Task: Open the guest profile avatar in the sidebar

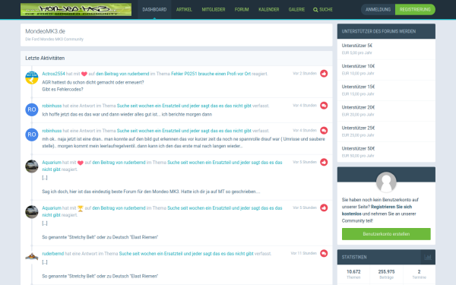Action: pyautogui.click(x=386, y=182)
